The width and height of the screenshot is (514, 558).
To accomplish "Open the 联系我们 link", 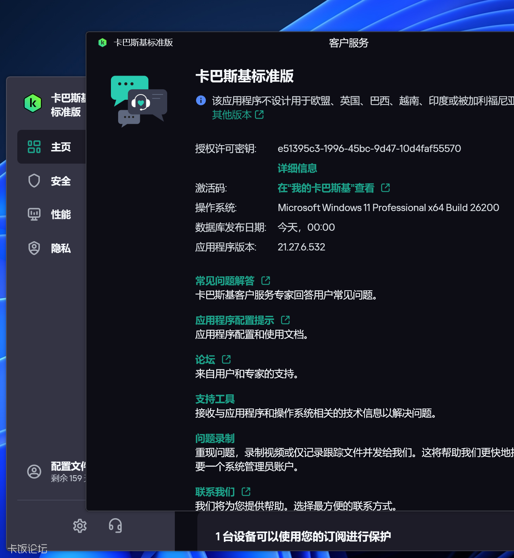I will [x=215, y=492].
